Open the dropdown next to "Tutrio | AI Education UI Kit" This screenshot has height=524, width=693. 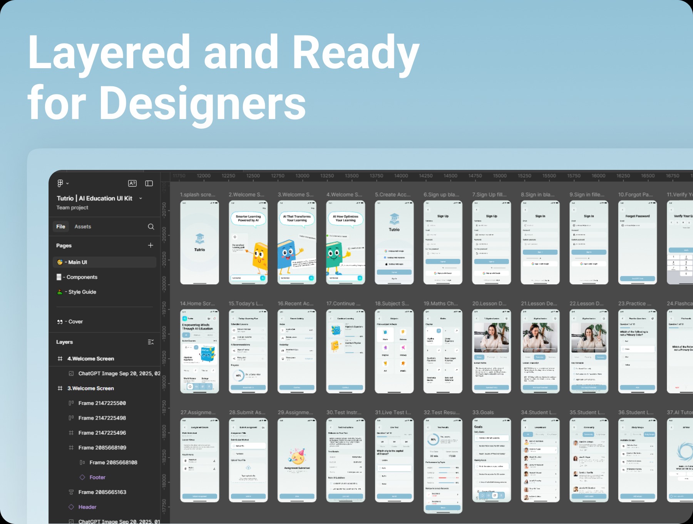[141, 198]
